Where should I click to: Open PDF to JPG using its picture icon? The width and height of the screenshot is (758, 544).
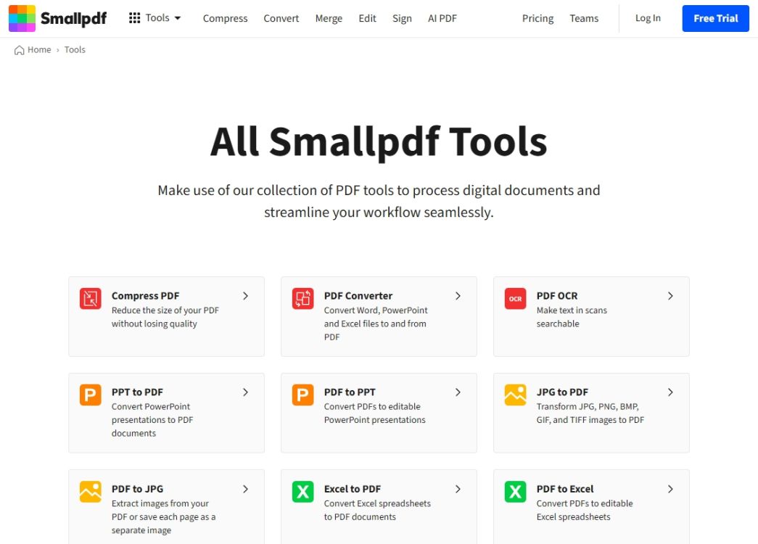[89, 493]
